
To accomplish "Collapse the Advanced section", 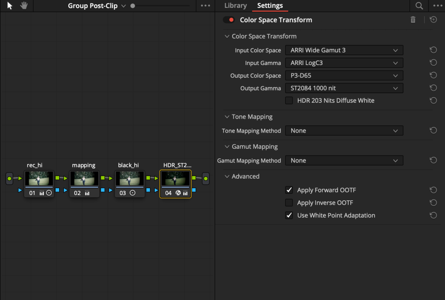I will pyautogui.click(x=227, y=176).
